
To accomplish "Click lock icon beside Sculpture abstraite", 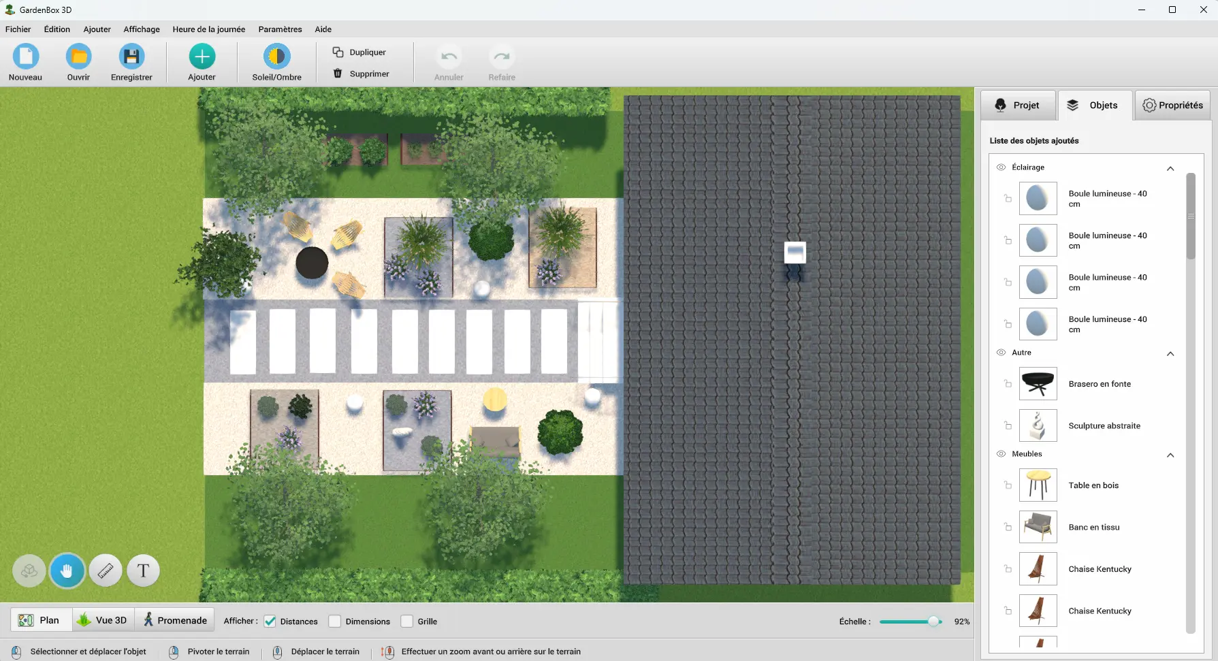I will click(1008, 425).
